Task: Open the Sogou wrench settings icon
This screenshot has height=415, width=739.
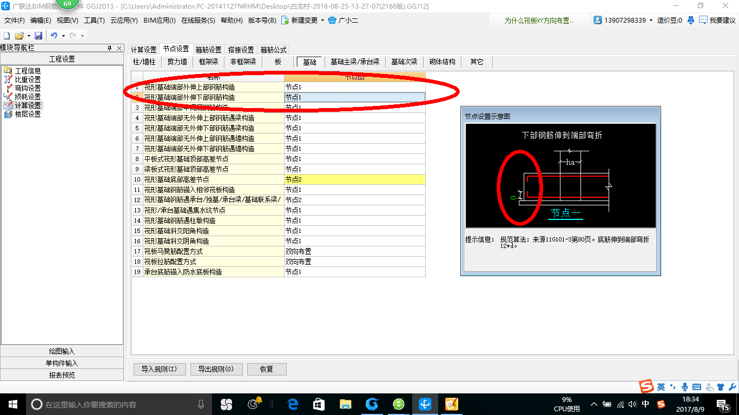Action: tap(732, 387)
